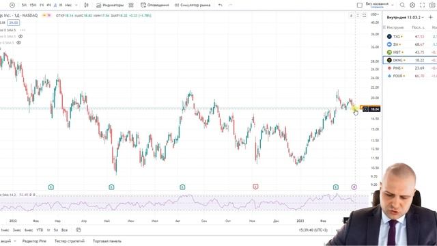
Task: Click the Посл. ц. column header
Action: point(418,27)
